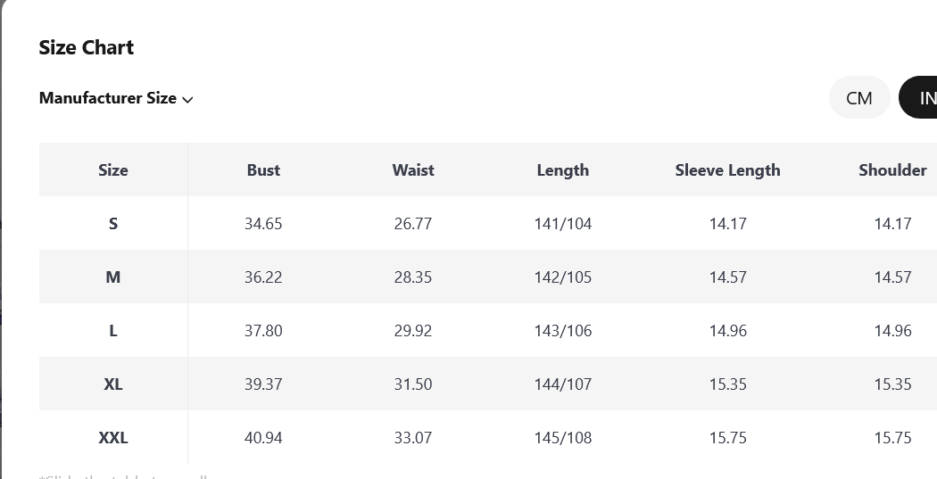Click the Size column header
Screen dimensions: 937x479
(113, 170)
